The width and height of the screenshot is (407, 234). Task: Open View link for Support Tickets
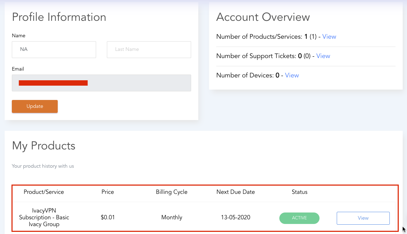[323, 56]
